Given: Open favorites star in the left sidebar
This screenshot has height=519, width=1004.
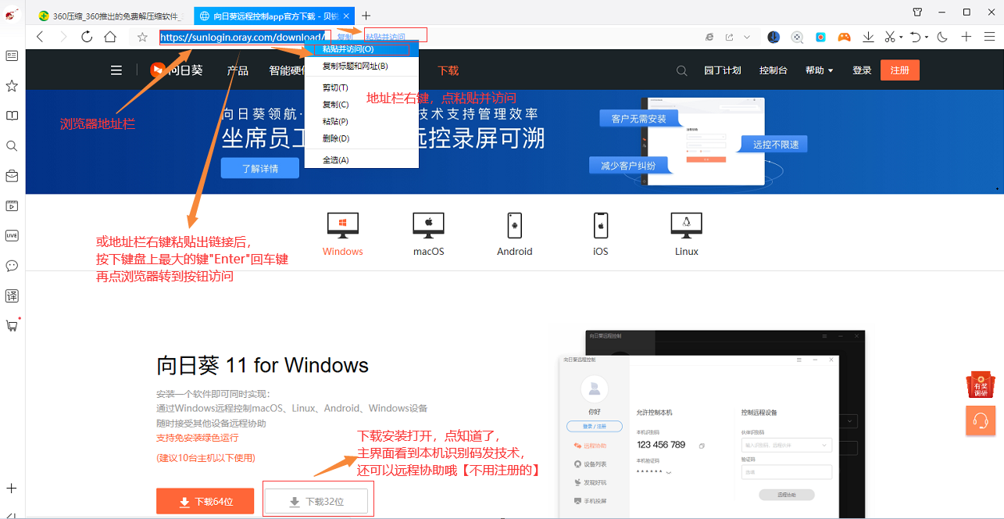Looking at the screenshot, I should (12, 85).
